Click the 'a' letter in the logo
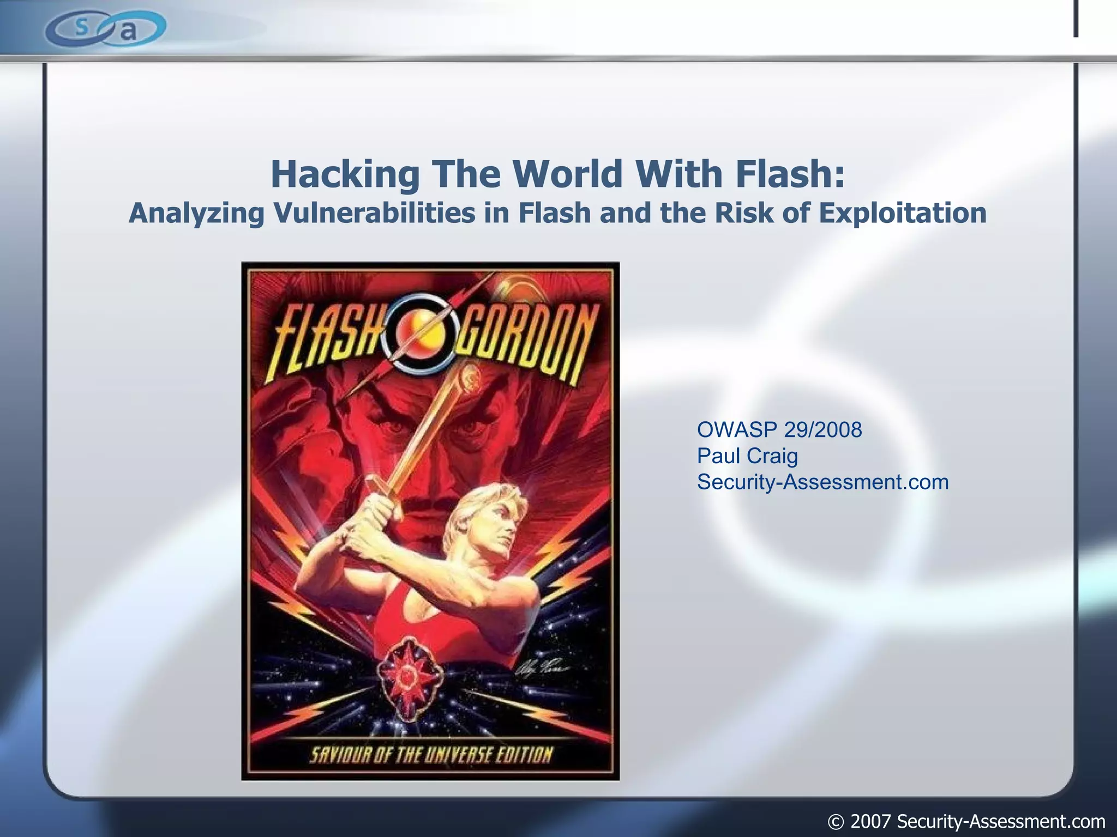Image resolution: width=1117 pixels, height=837 pixels. [x=128, y=32]
